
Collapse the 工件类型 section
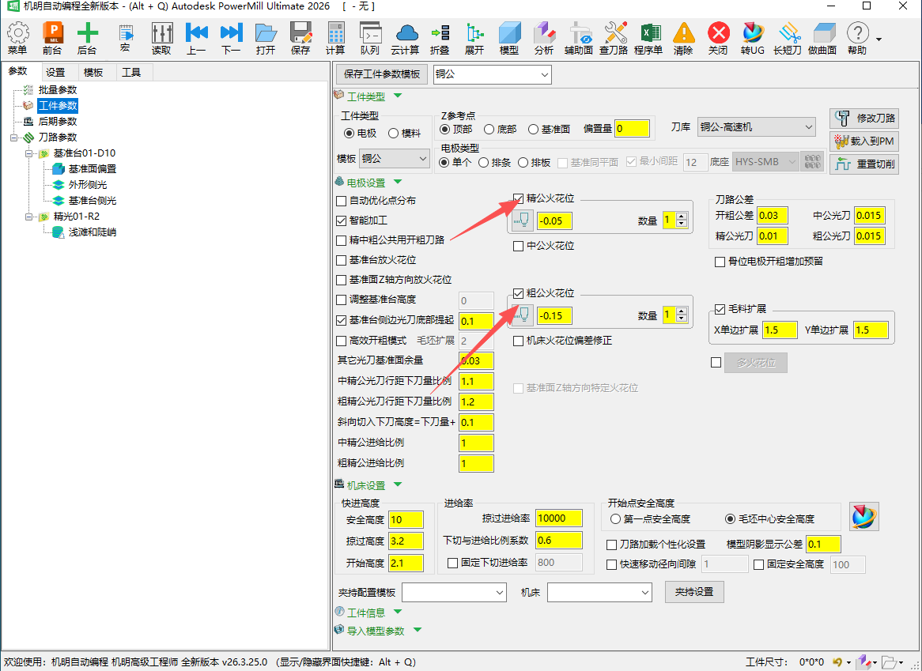tap(398, 96)
